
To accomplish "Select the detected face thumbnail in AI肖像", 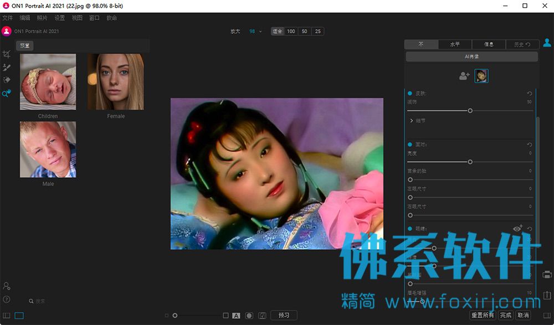I will coord(481,76).
